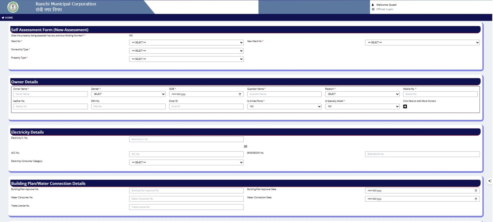Select the Trade License No. input
Viewport: 493px width, 222px height.
pyautogui.click(x=186, y=207)
